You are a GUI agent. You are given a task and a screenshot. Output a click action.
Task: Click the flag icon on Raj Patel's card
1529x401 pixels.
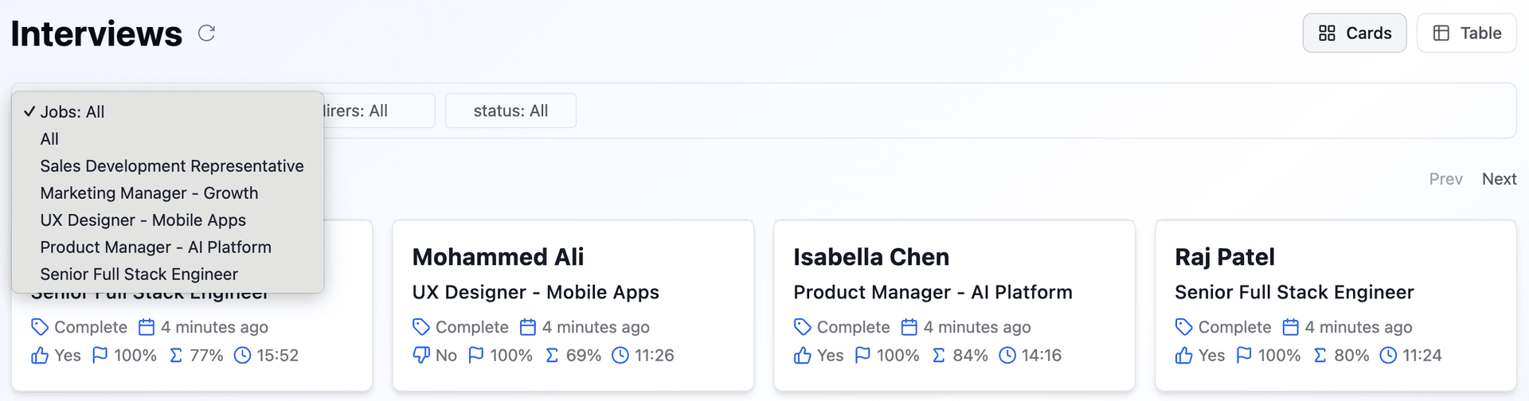pyautogui.click(x=1244, y=355)
